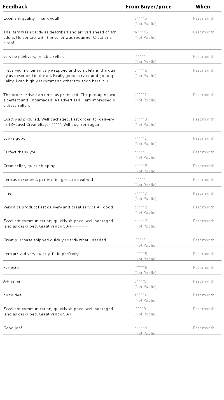Click buyer z****7 name

[x=140, y=95]
